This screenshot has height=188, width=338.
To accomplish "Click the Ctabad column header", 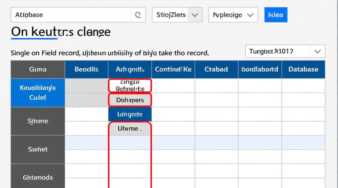I will click(x=216, y=69).
